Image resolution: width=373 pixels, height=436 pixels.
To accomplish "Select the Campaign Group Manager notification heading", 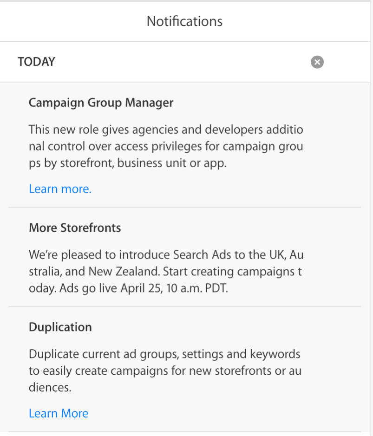I will pos(101,103).
